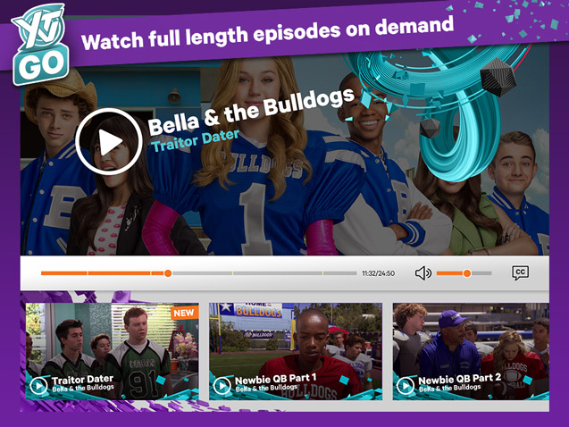
Task: Click the Bella & the Bulldogs title text
Action: pos(251,111)
